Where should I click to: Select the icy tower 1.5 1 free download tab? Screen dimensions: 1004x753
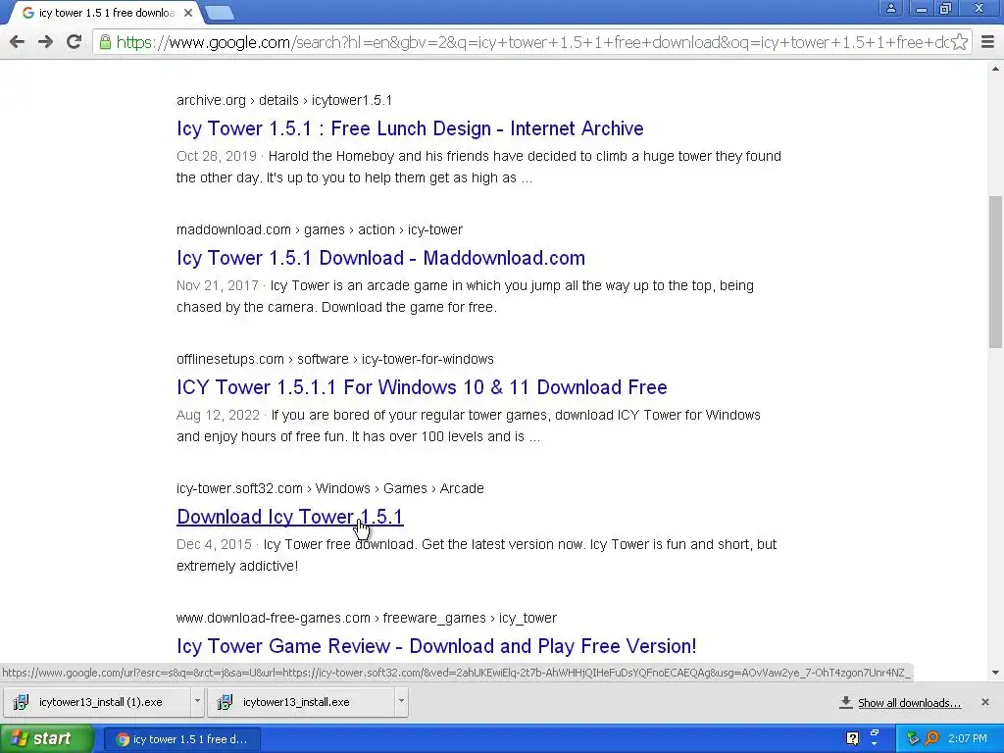click(x=106, y=13)
